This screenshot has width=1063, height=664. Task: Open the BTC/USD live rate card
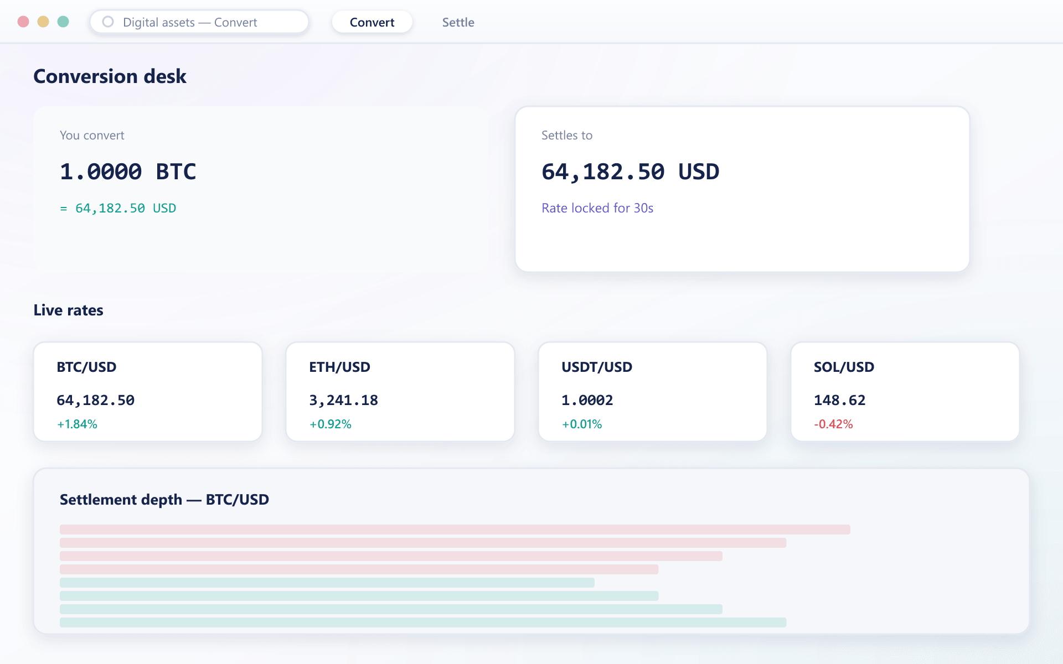pyautogui.click(x=148, y=392)
